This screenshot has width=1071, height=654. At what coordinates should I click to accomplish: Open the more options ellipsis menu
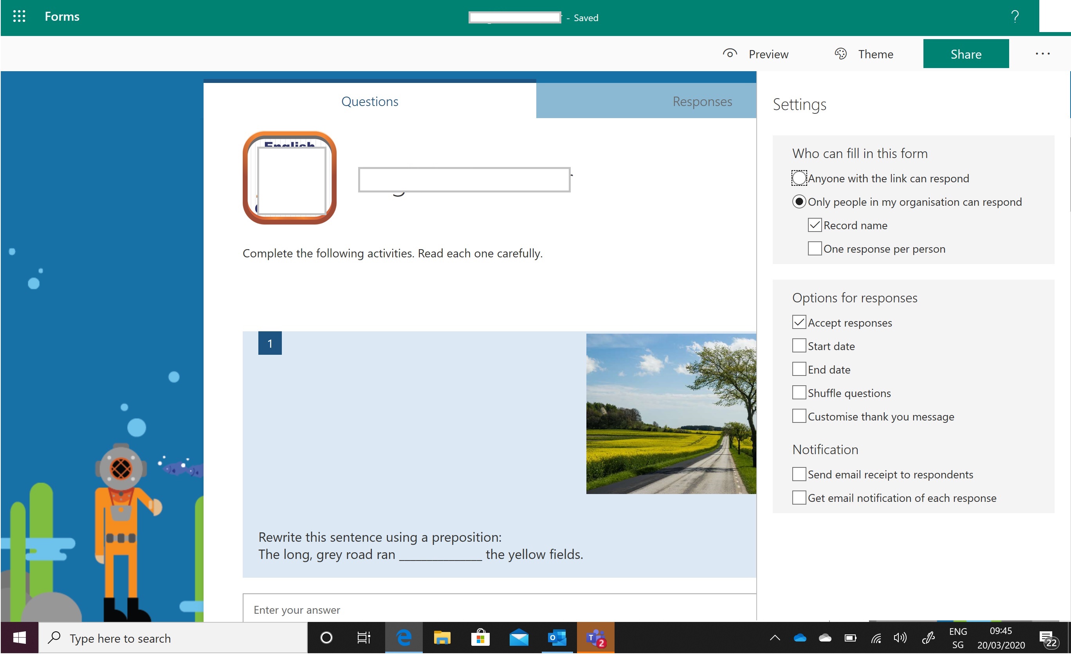click(x=1042, y=54)
